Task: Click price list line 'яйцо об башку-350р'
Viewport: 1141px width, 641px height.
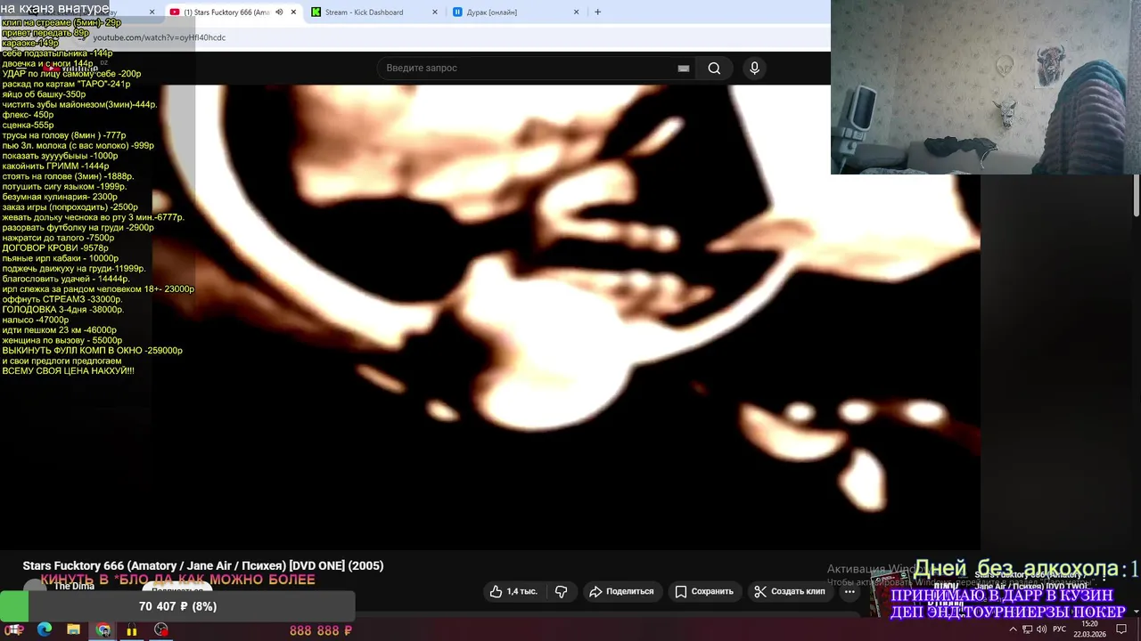Action: tap(45, 94)
